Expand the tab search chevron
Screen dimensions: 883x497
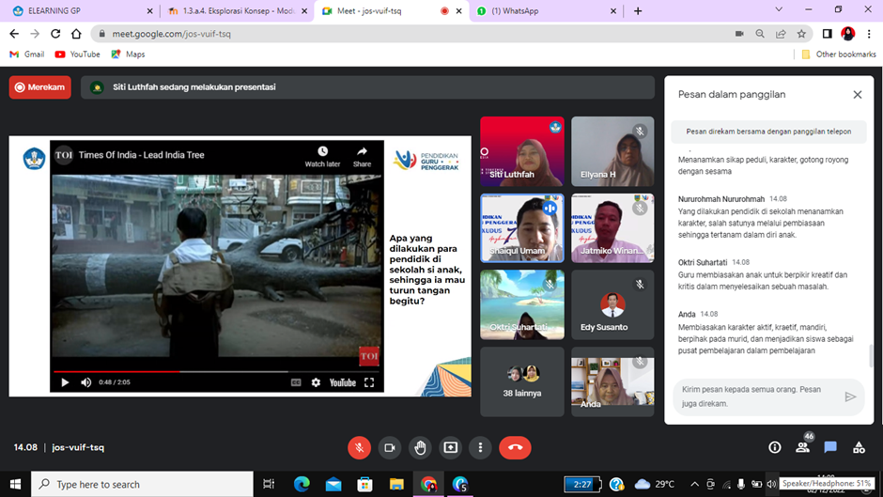[779, 9]
